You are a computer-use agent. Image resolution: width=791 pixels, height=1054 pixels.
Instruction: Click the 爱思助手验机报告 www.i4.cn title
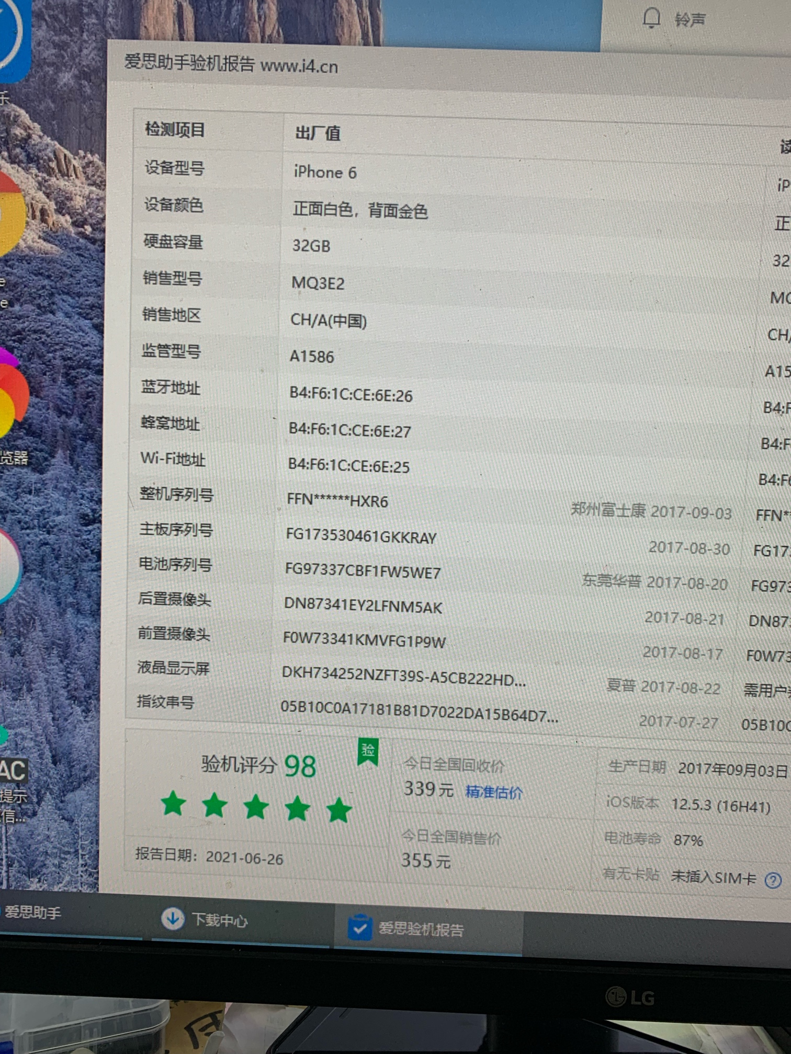click(231, 64)
